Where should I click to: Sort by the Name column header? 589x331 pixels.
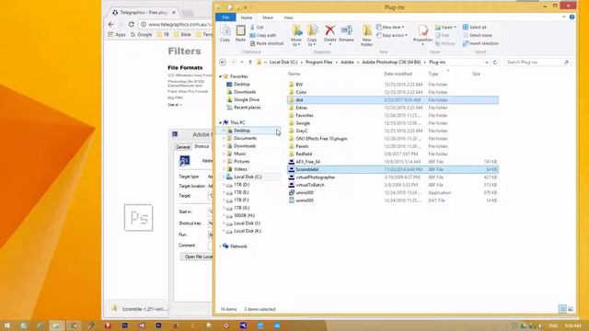294,74
